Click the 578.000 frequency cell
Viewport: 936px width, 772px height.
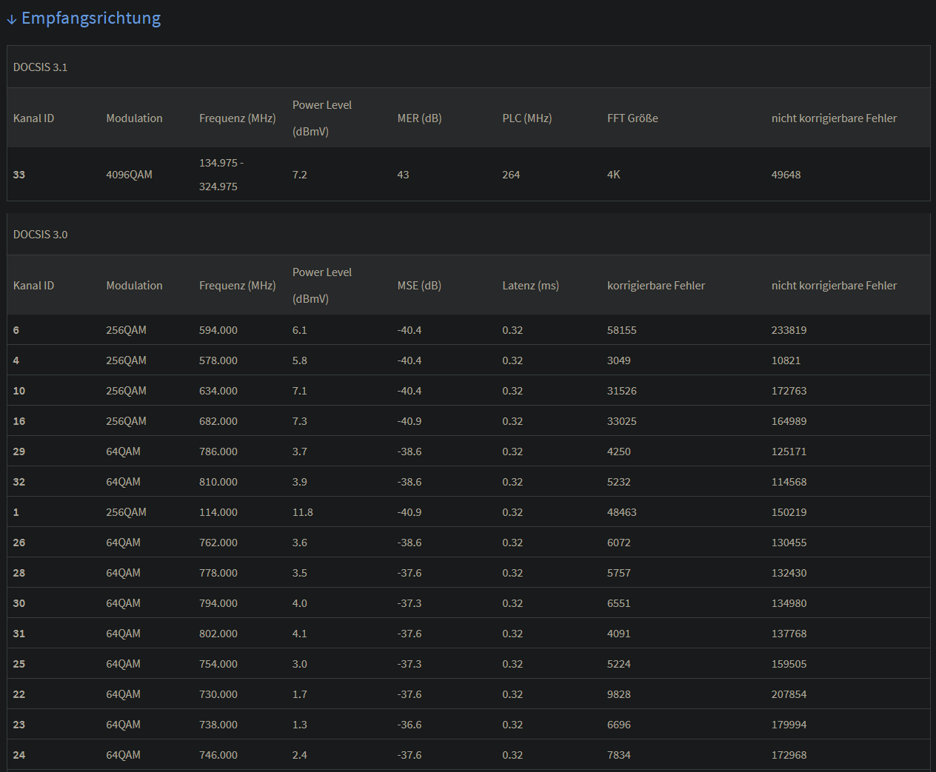point(218,360)
